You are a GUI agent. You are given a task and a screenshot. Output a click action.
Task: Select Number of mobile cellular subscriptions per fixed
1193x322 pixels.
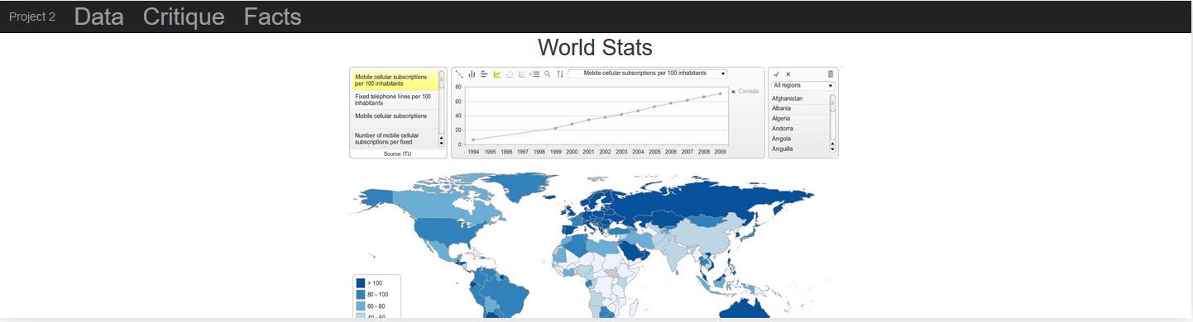pyautogui.click(x=395, y=139)
